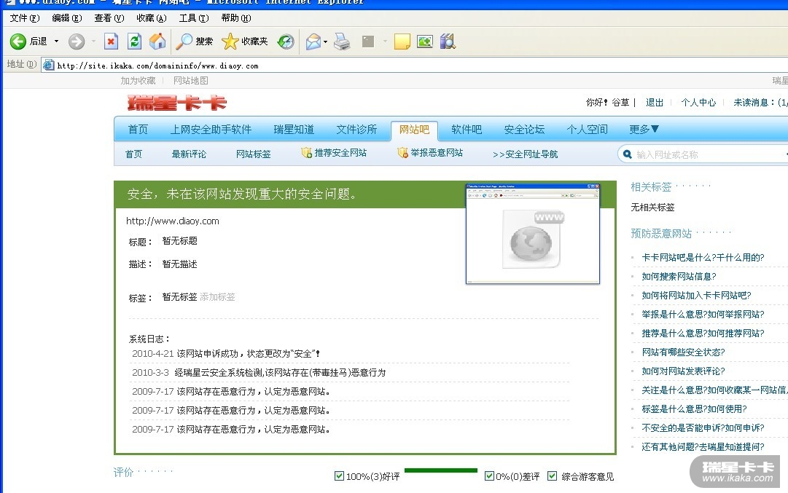Open the 文件(F) menu
The height and width of the screenshot is (493, 788).
(x=25, y=18)
